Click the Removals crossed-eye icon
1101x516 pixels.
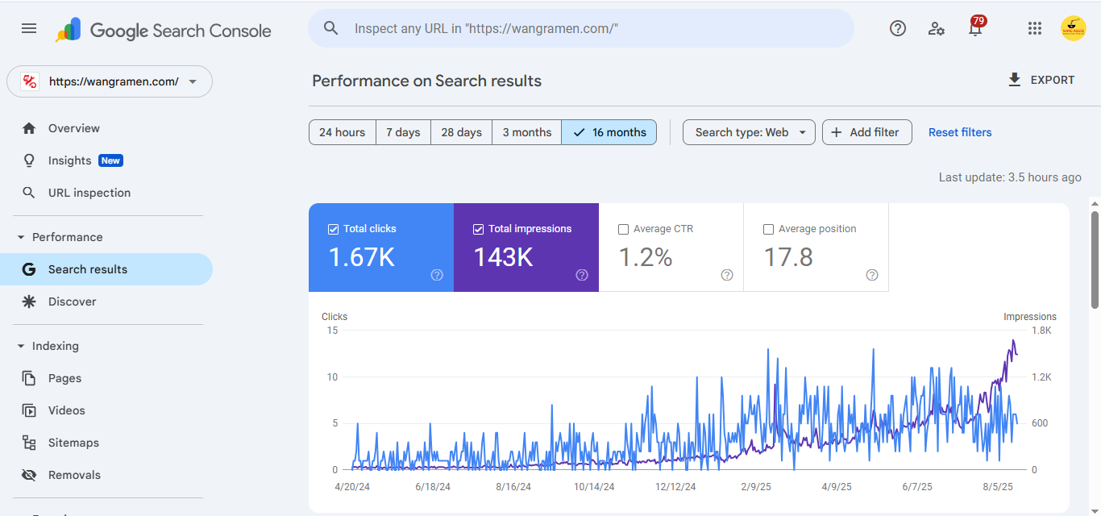29,475
